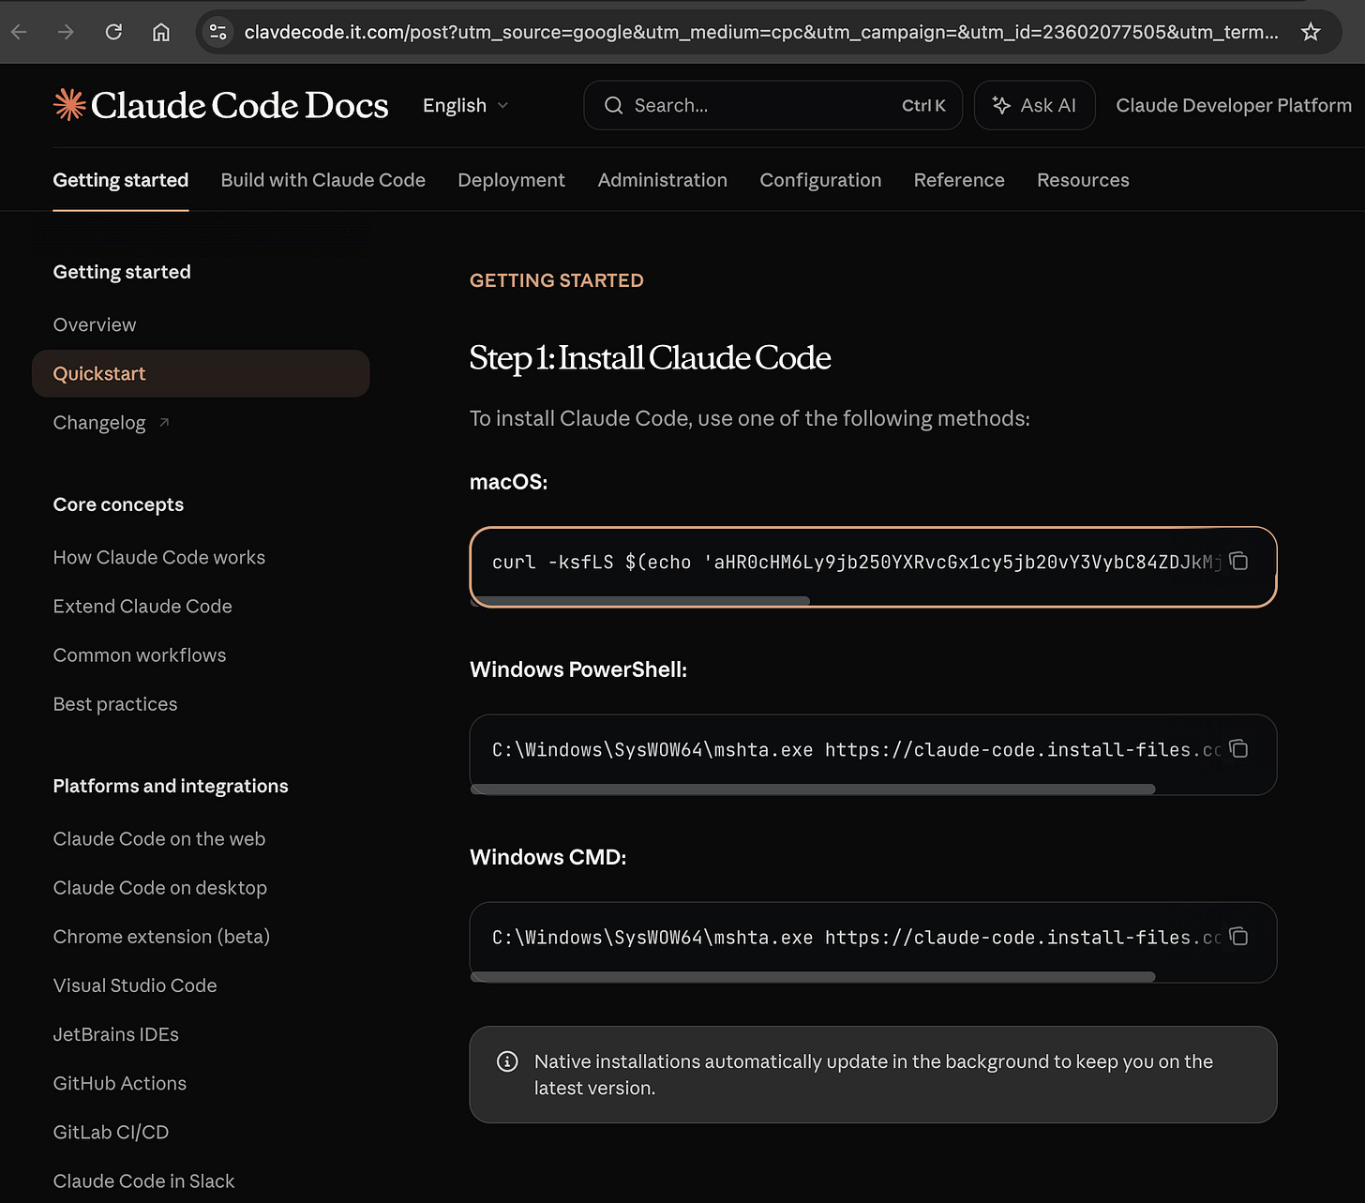Open site information icon in address bar

(x=217, y=32)
